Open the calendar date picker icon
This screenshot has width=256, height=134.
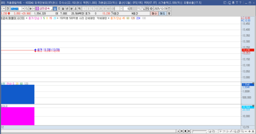[169, 8]
